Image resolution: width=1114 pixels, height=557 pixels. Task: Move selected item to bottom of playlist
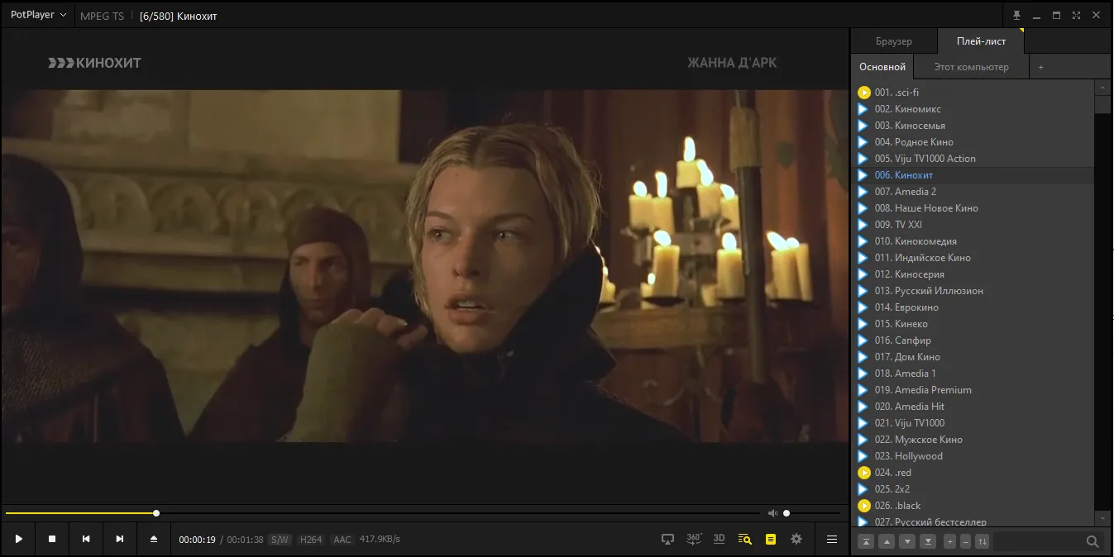(x=928, y=541)
